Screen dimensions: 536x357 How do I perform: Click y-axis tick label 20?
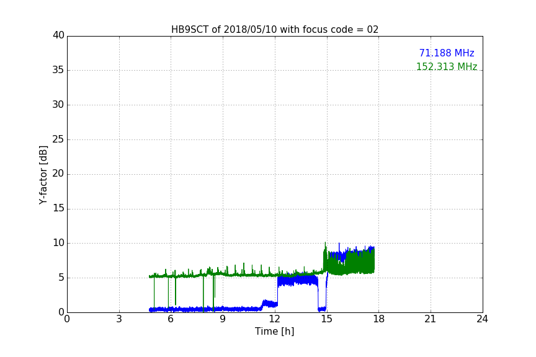58,174
